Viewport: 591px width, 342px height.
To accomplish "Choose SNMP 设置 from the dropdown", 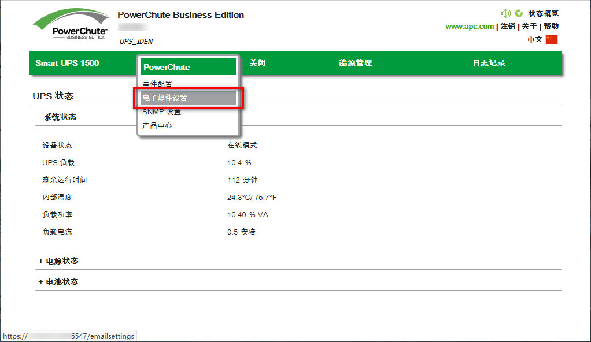I will point(161,112).
